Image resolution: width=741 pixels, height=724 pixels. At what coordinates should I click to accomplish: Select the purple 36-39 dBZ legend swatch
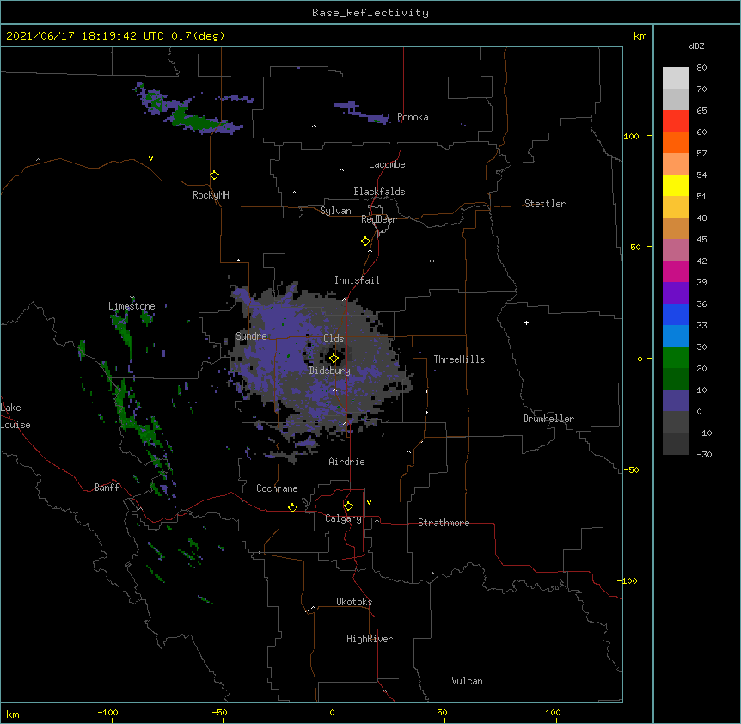[676, 292]
